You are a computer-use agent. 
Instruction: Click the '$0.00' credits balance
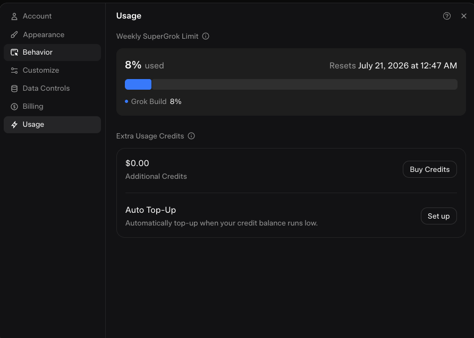137,163
